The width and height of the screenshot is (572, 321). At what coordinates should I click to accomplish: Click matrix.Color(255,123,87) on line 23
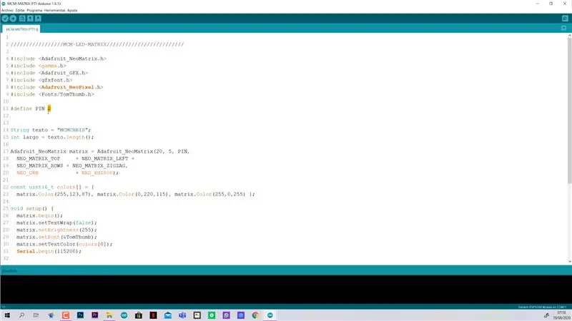(x=55, y=194)
